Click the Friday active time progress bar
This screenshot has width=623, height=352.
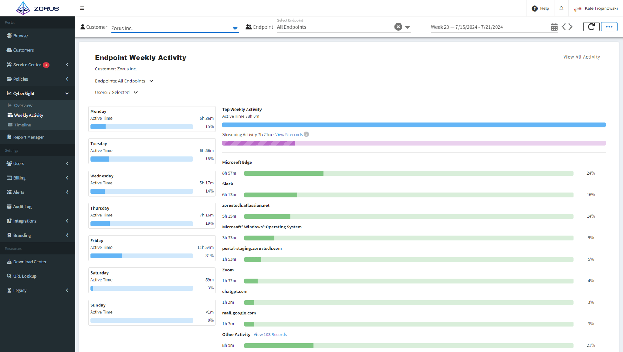pos(141,256)
